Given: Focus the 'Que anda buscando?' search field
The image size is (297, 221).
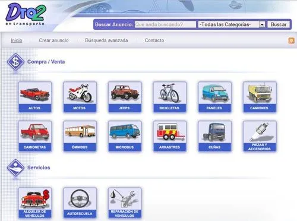Looking at the screenshot, I should point(165,24).
